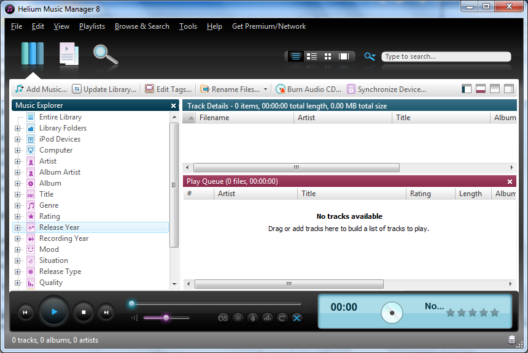The height and width of the screenshot is (353, 528).
Task: Open Edit Tags dialog
Action: pos(168,89)
